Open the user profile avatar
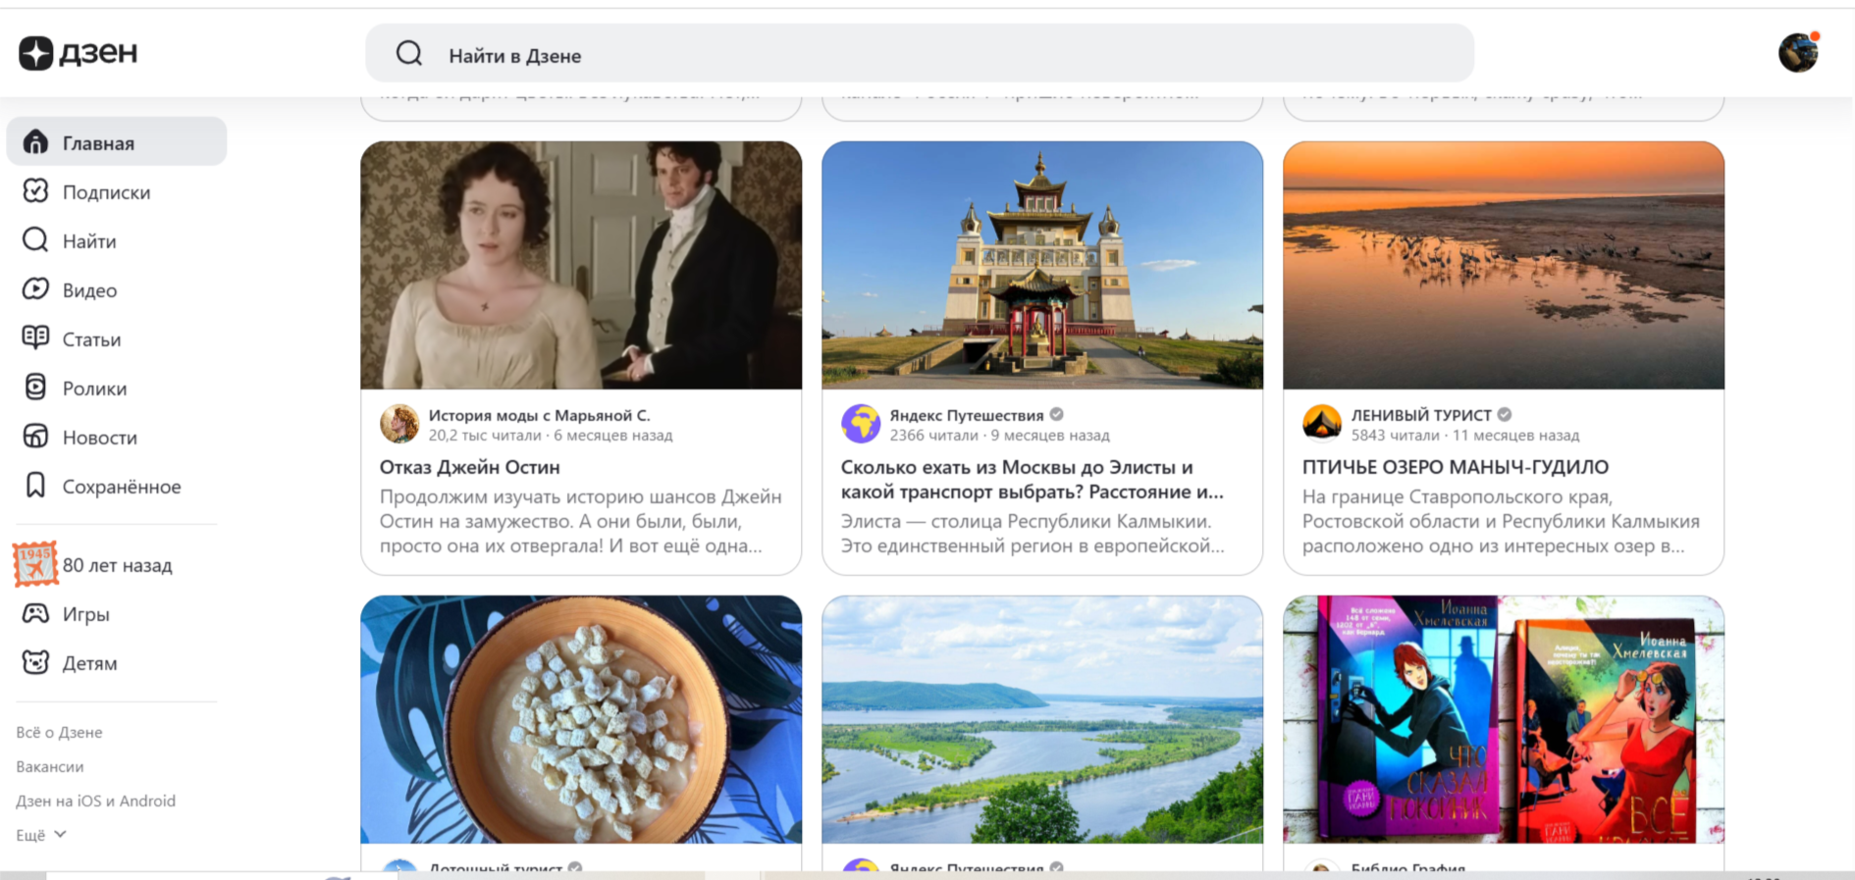 click(x=1797, y=53)
